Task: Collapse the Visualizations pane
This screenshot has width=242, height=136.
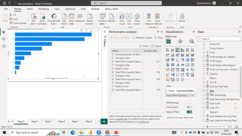Action: click(194, 32)
